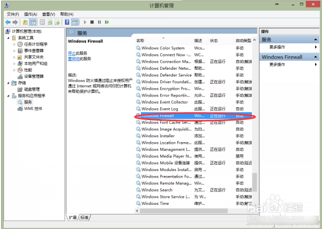Toggle the show/hide action pane icon
Viewport: 322px width, 229px height.
point(75,22)
